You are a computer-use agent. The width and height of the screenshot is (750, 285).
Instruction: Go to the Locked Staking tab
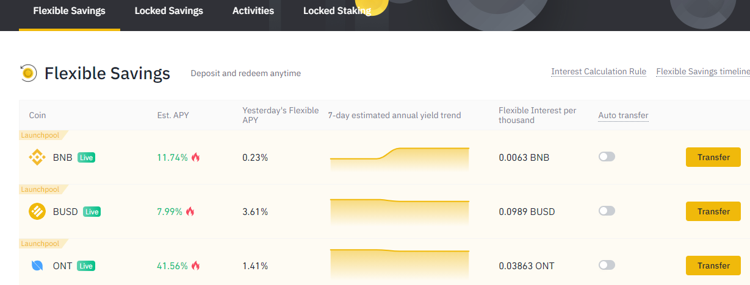[x=337, y=11]
